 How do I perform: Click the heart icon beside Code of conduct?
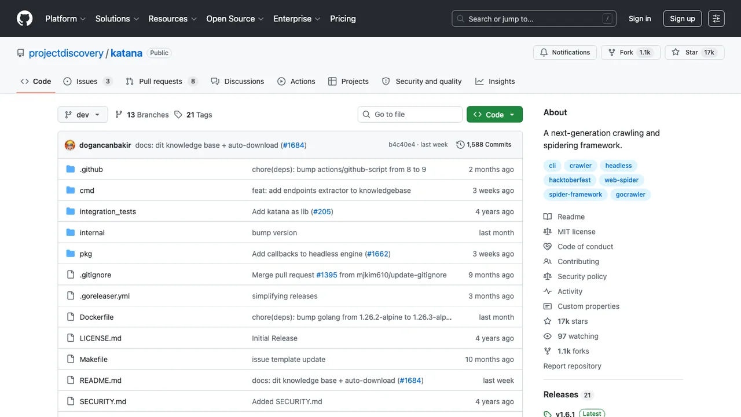pyautogui.click(x=548, y=247)
